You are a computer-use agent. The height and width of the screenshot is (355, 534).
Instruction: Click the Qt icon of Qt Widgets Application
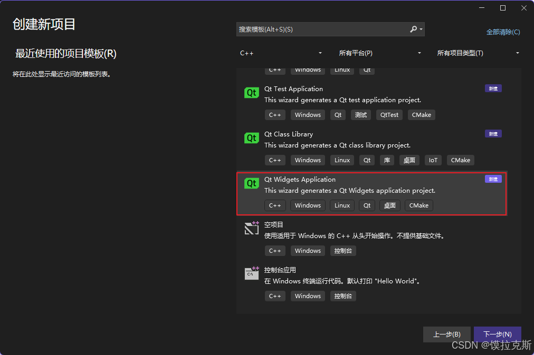(x=252, y=183)
